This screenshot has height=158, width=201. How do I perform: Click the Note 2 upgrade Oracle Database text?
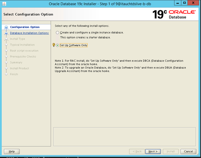(x=120, y=69)
